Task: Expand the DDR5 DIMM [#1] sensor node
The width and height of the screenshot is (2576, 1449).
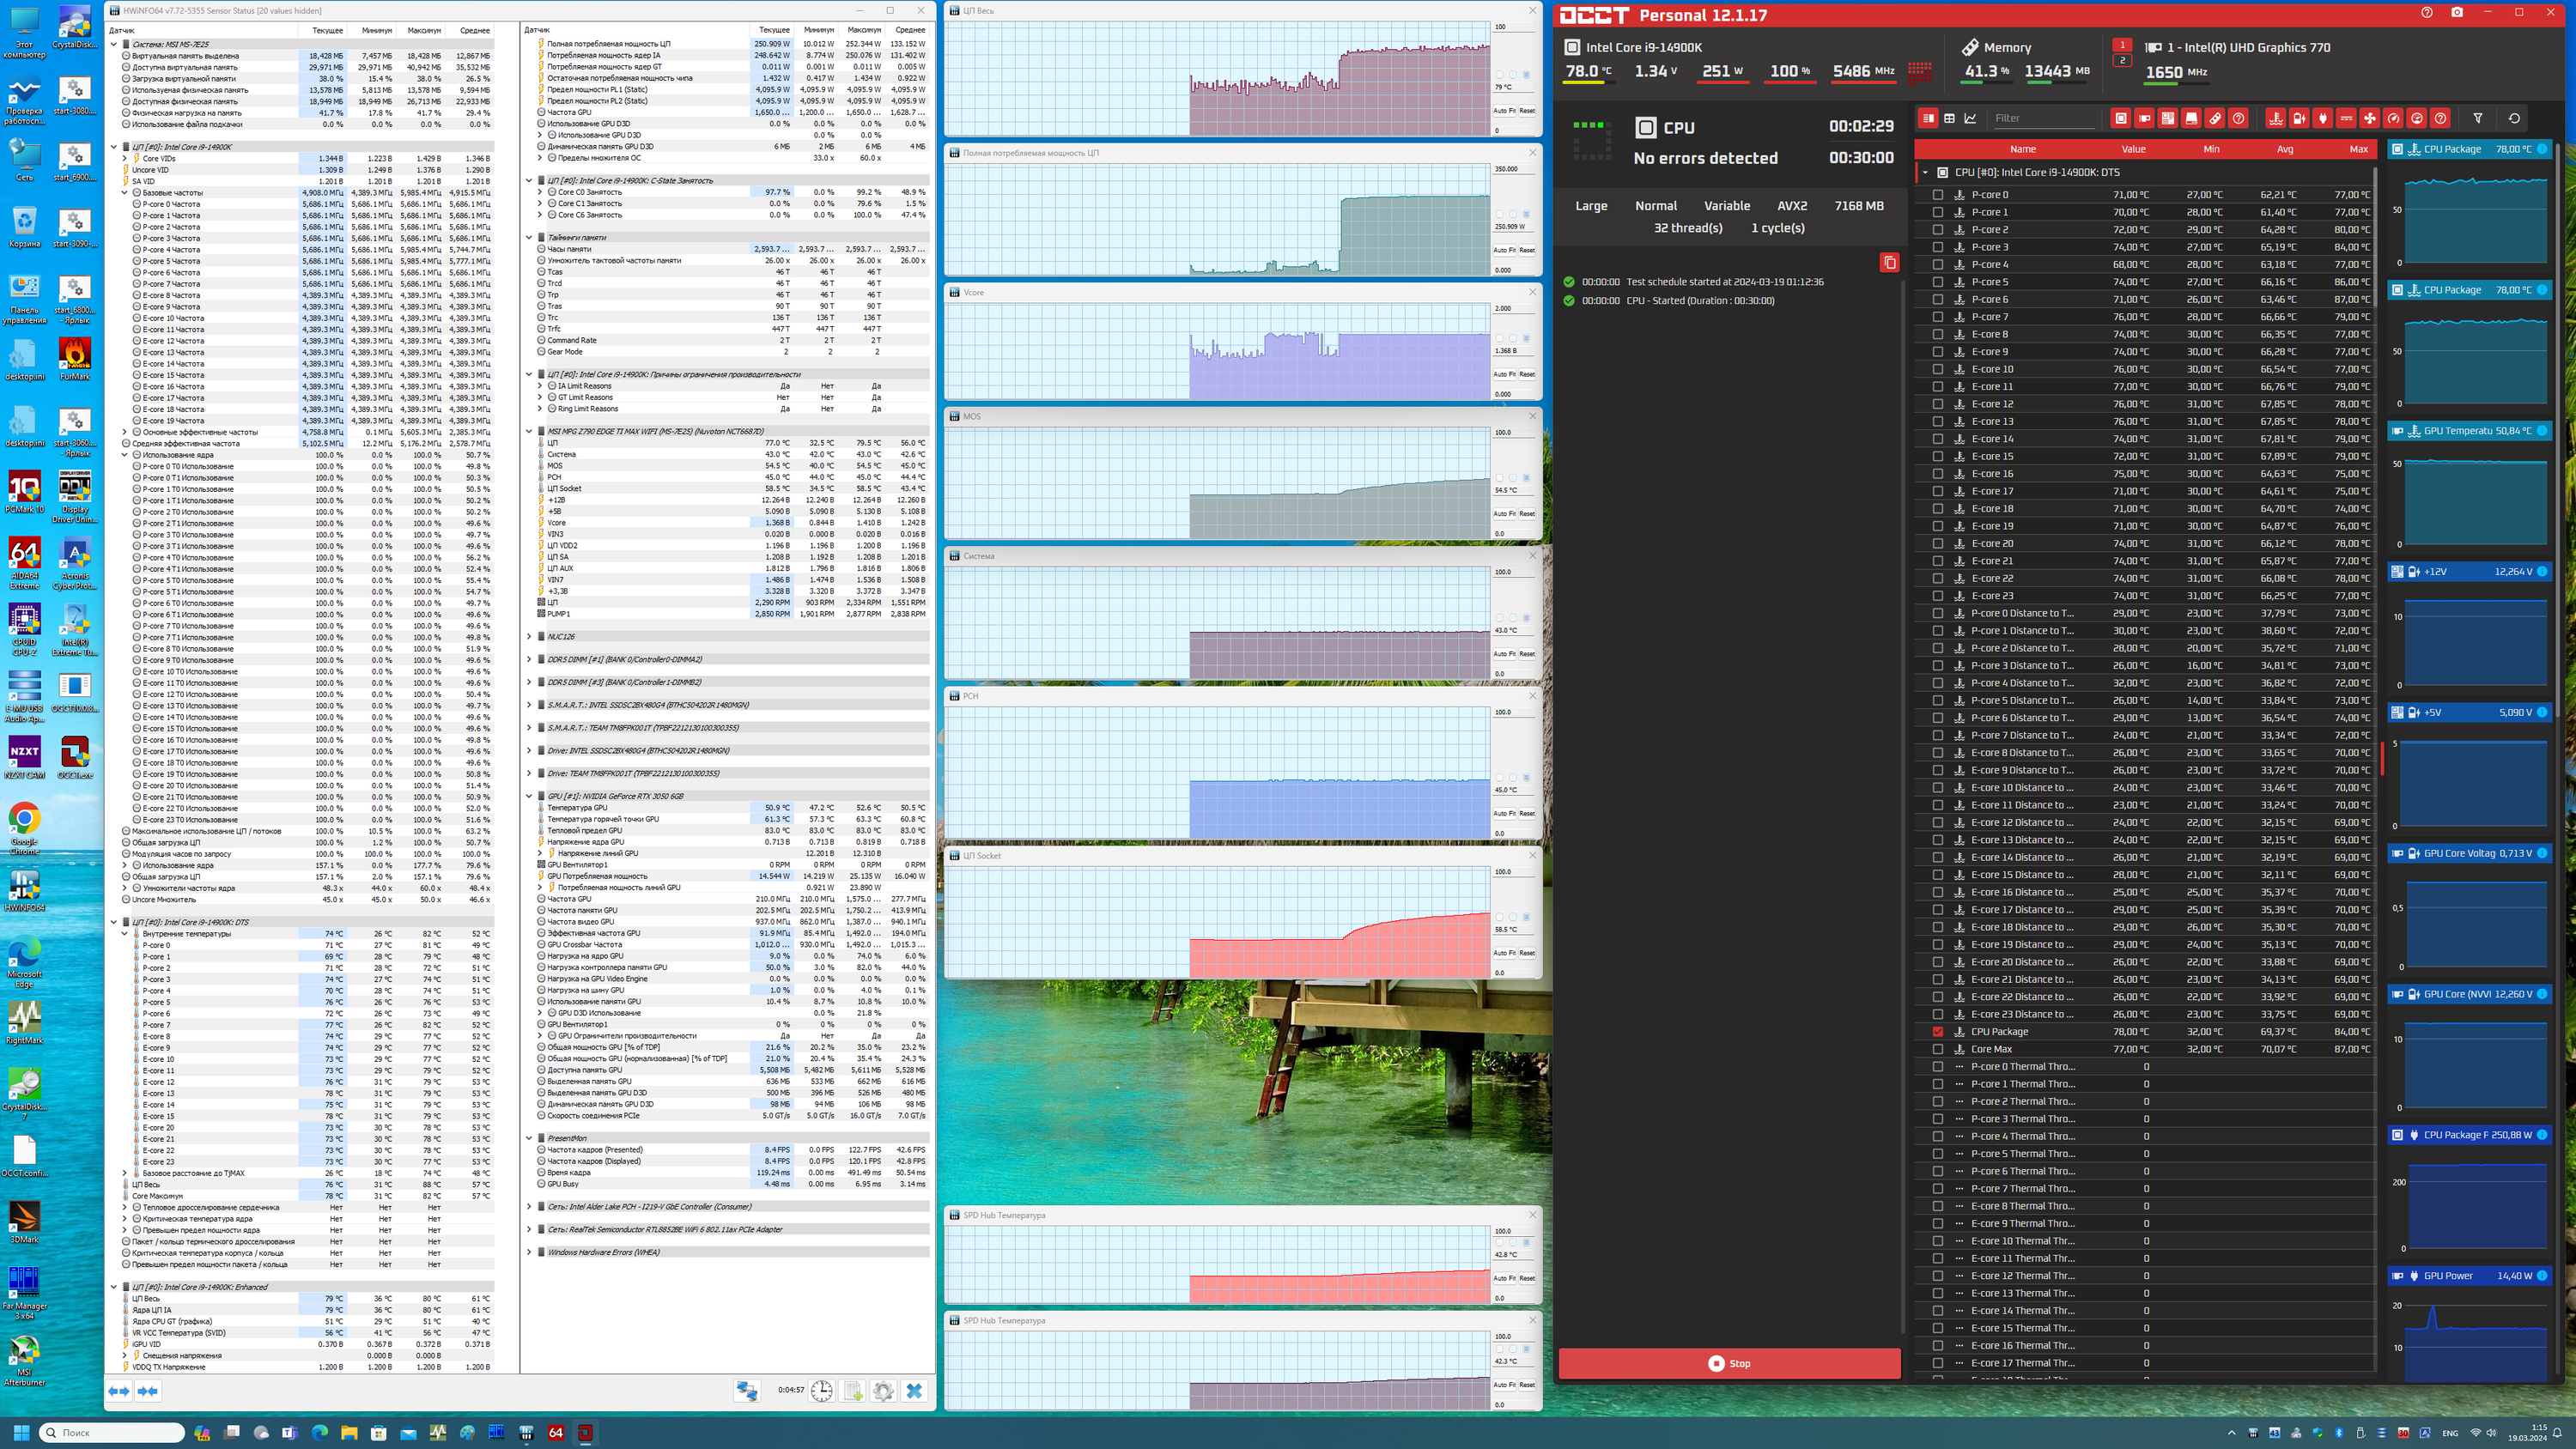Action: tap(529, 659)
